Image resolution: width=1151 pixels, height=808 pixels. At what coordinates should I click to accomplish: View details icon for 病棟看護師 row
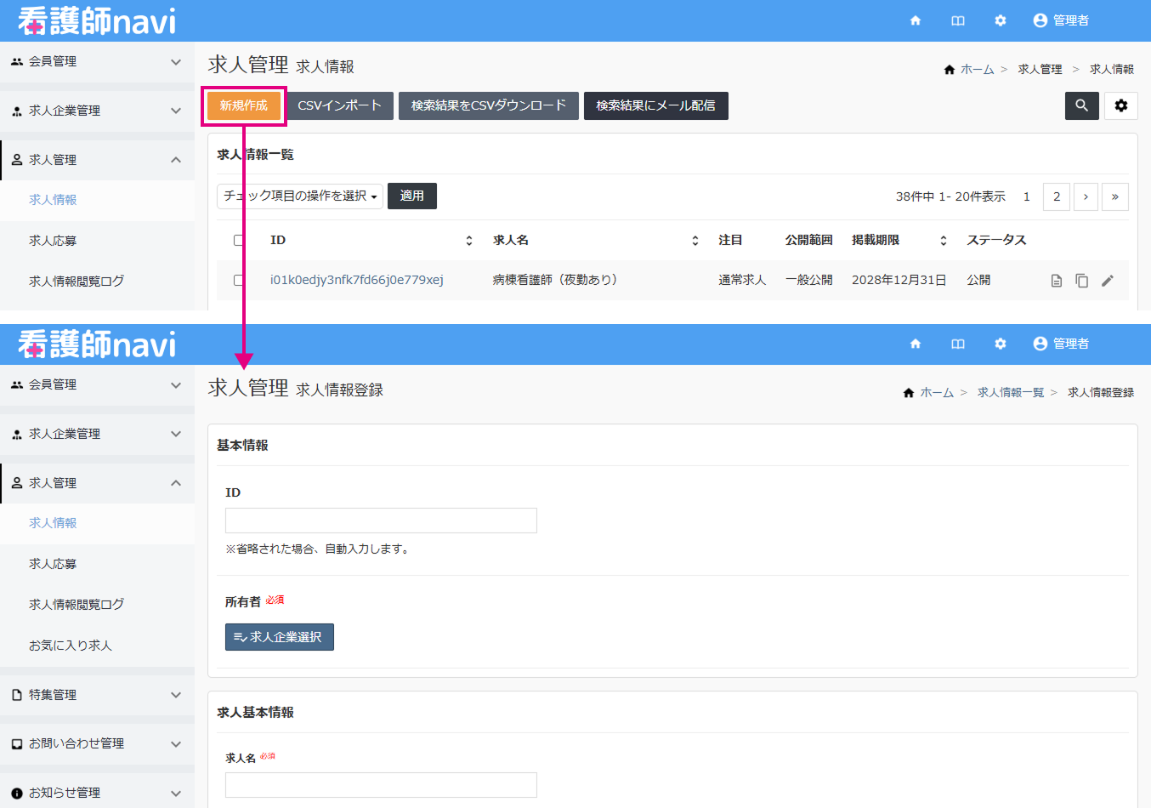1057,281
